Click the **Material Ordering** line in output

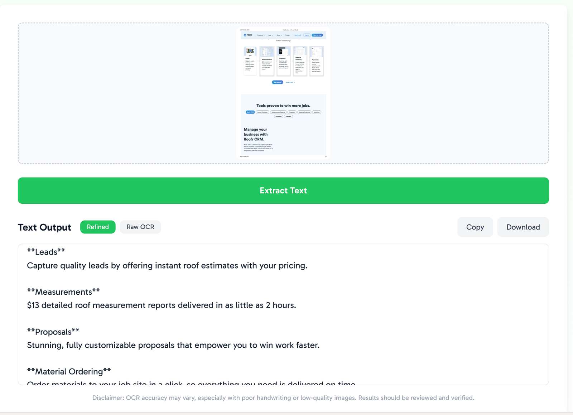coord(69,372)
